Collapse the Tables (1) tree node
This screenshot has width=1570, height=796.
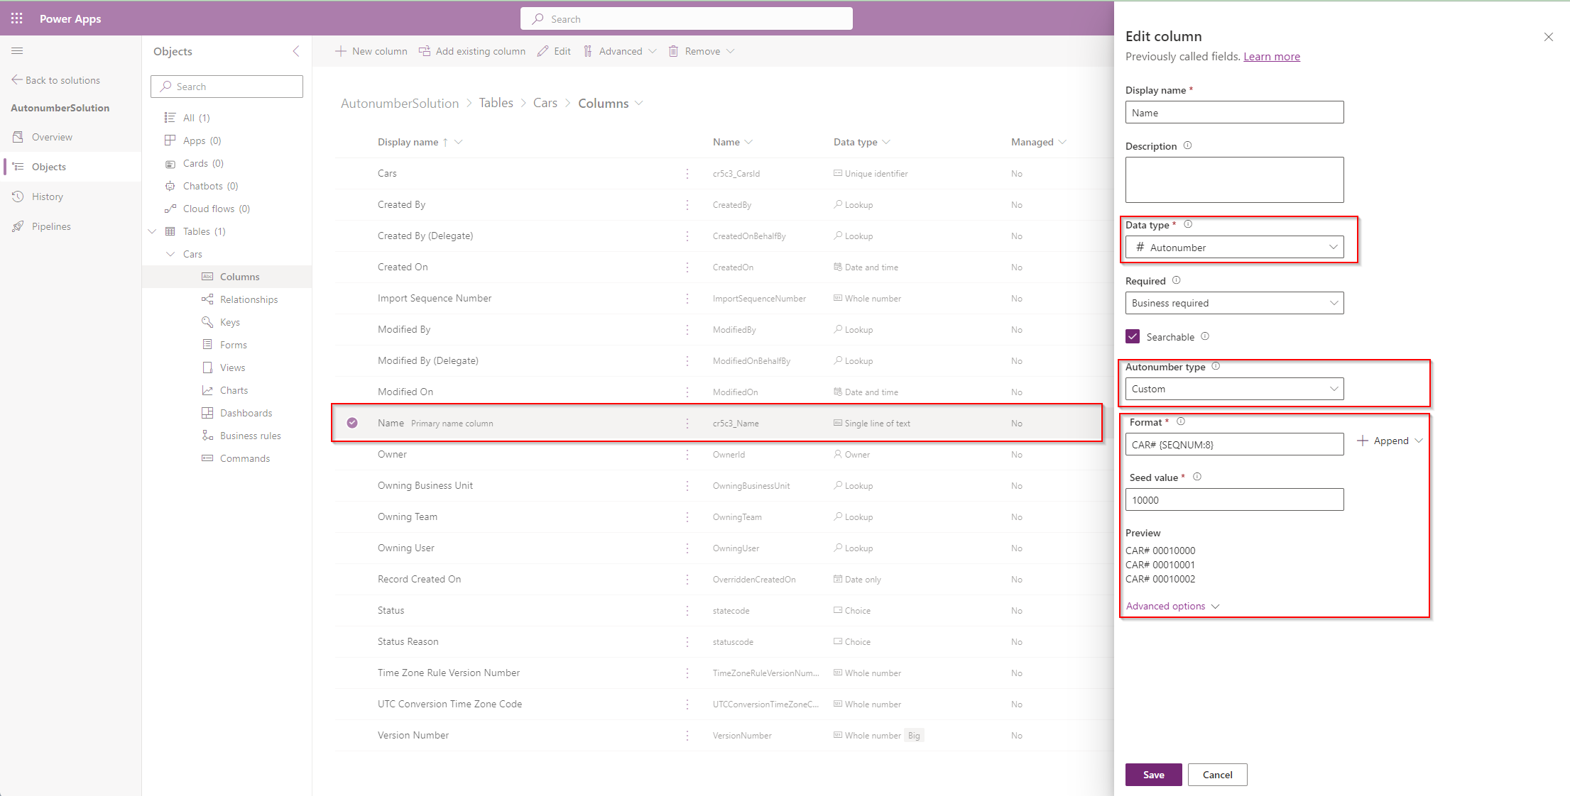coord(152,231)
